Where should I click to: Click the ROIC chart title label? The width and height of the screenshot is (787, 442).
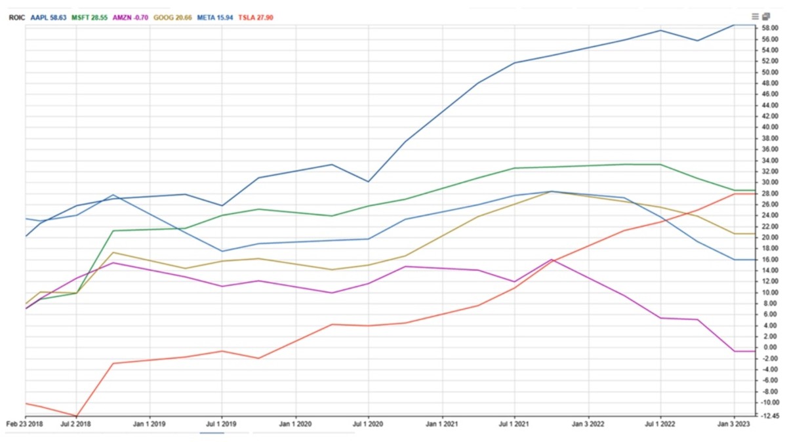(17, 17)
